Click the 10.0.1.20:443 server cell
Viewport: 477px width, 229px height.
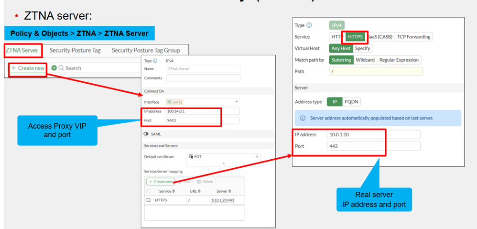pyautogui.click(x=222, y=200)
